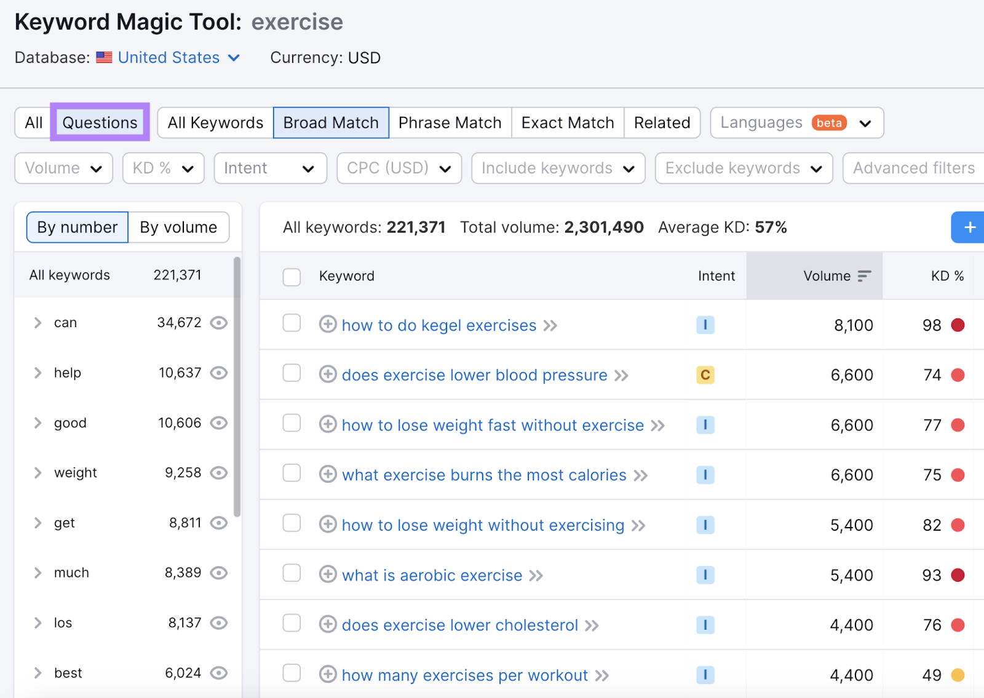Open the keyword "how to lose weight fast without exercise"
The height and width of the screenshot is (698, 984).
(492, 425)
